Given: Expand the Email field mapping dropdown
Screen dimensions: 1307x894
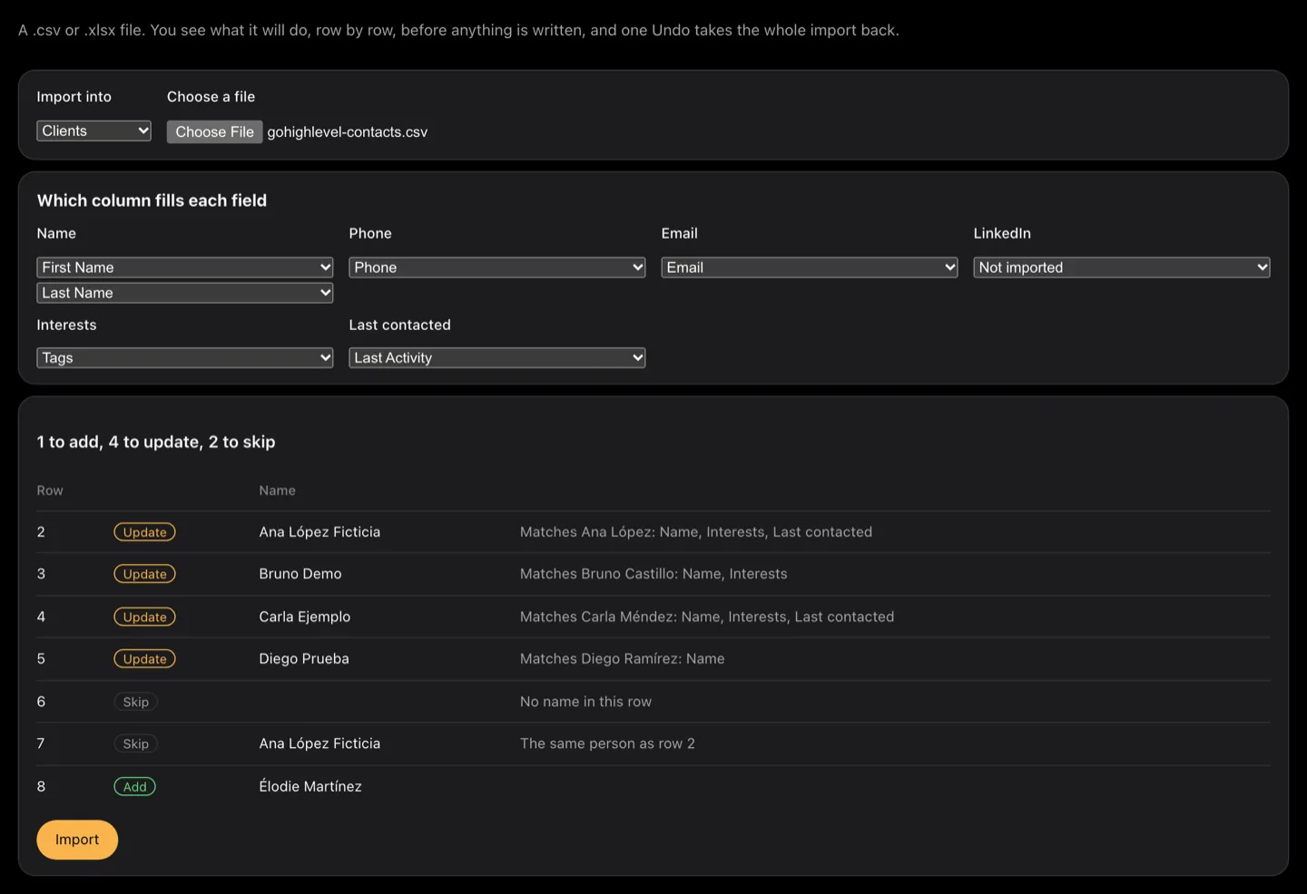Looking at the screenshot, I should pyautogui.click(x=810, y=267).
